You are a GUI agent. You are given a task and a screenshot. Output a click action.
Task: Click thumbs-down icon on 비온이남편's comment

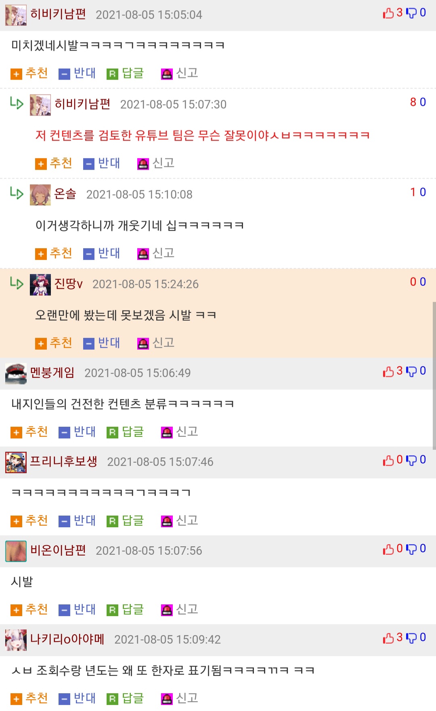(411, 549)
